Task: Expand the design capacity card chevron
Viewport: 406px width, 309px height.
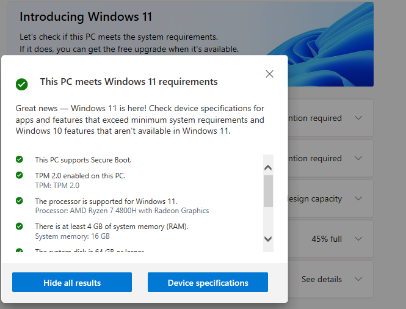Action: click(x=358, y=198)
